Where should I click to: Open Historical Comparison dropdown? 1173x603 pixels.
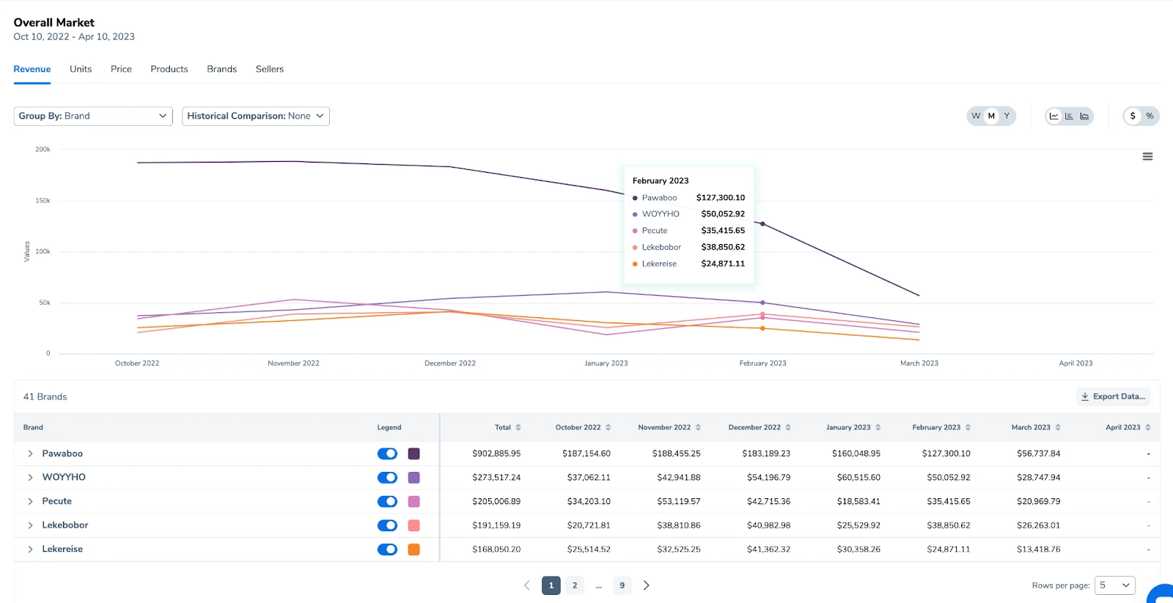pyautogui.click(x=256, y=116)
